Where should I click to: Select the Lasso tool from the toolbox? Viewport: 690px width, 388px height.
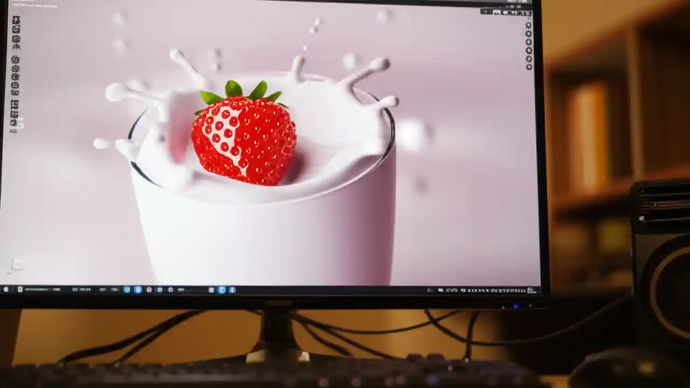click(x=17, y=30)
